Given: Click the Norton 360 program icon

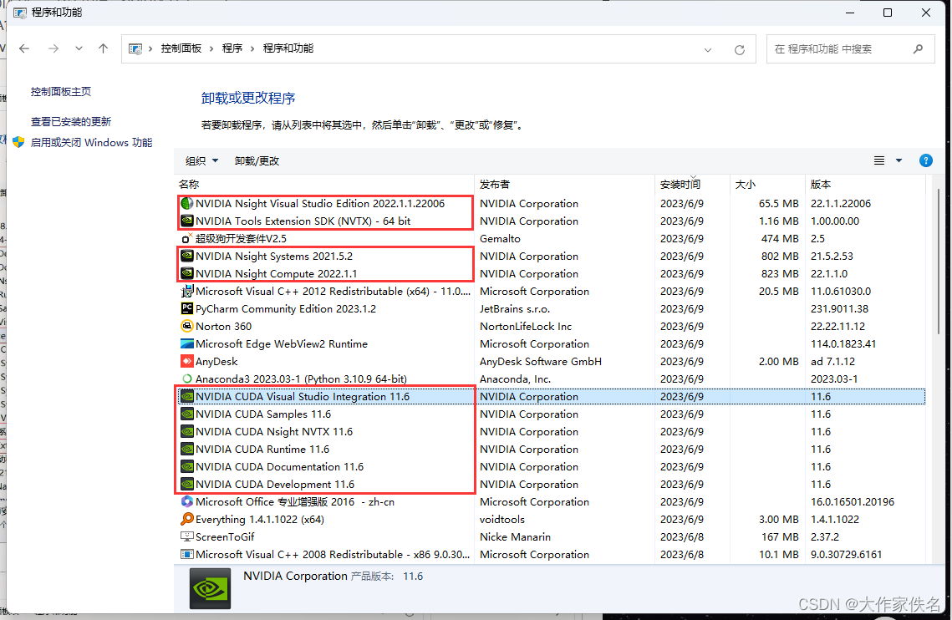Looking at the screenshot, I should (188, 326).
